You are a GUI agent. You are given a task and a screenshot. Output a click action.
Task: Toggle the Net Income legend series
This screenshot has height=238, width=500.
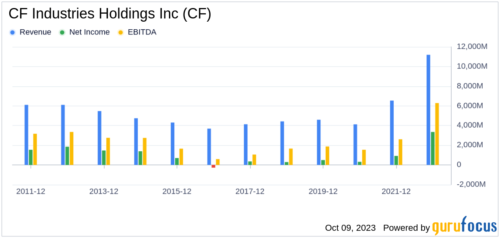point(85,32)
